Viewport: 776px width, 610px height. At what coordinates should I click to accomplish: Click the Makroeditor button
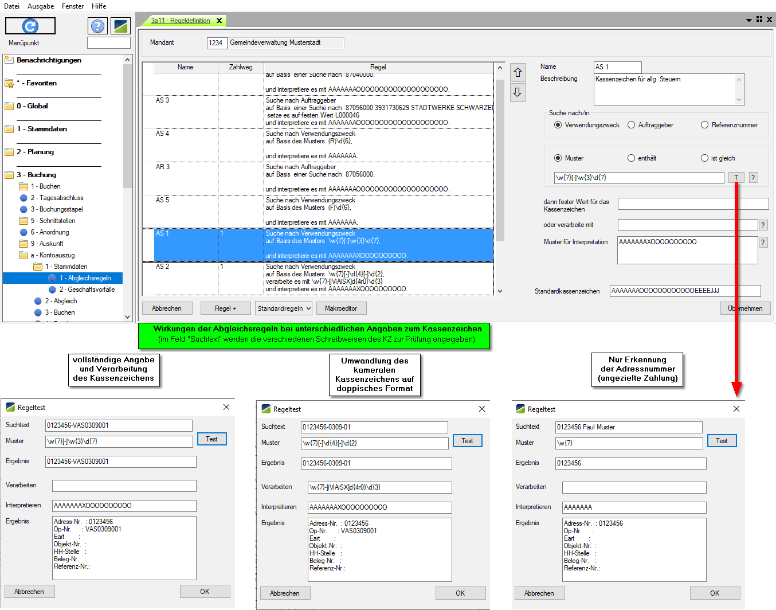tap(341, 308)
